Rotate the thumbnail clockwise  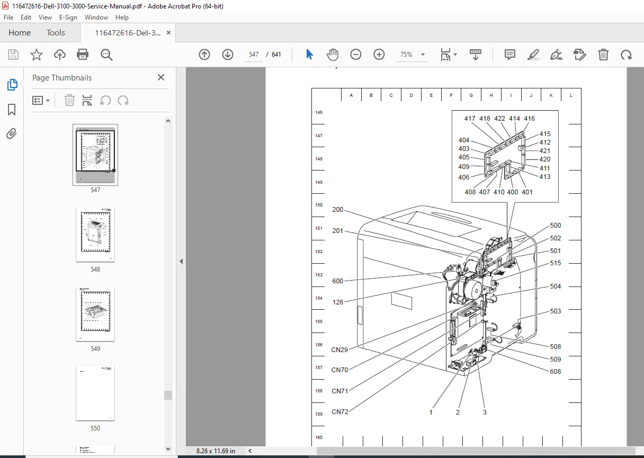pos(123,100)
